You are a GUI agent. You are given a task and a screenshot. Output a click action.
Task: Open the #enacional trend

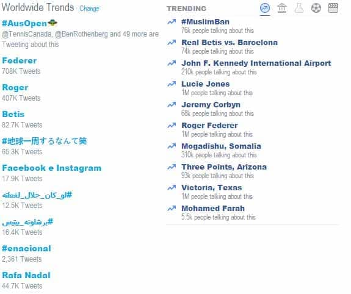[x=26, y=249]
